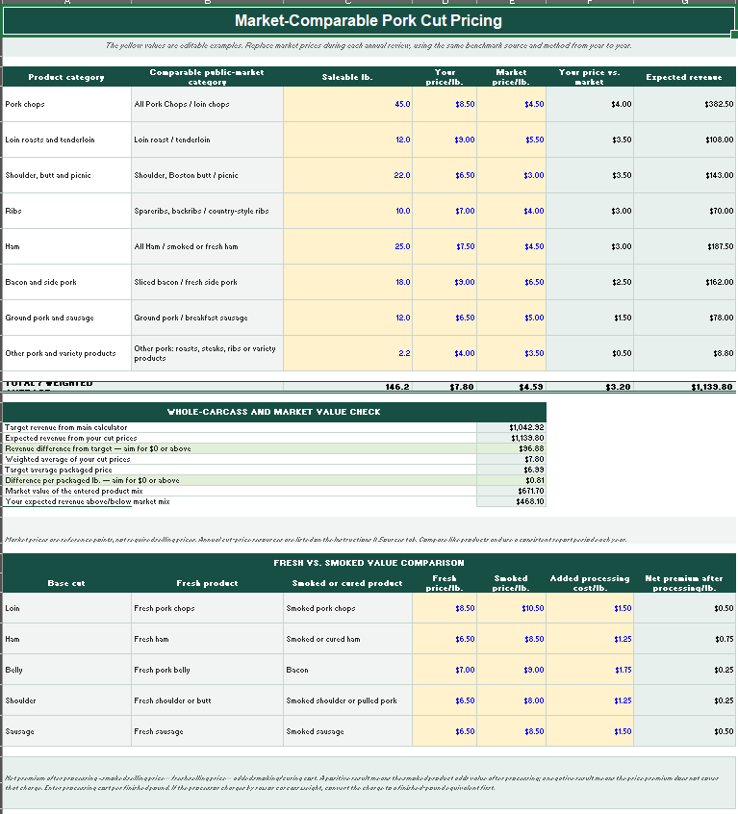Screen dimensions: 738x814
Task: Select total saleable lb. 146.2 cell
Action: coord(347,387)
